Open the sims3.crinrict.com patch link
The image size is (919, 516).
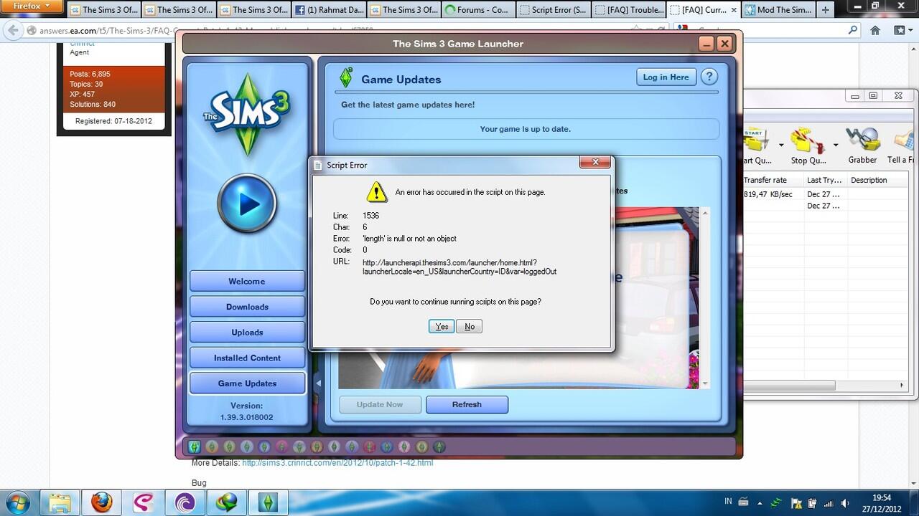(337, 463)
